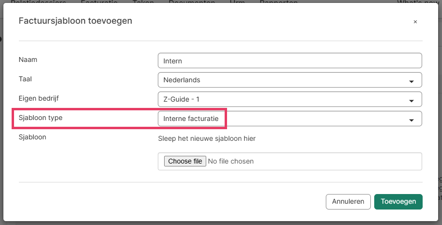442x225 pixels.
Task: Select the Documenten menu item
Action: coord(192,2)
